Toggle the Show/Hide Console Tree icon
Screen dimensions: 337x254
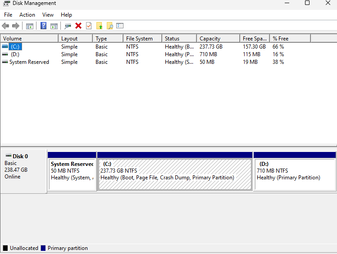coord(30,26)
